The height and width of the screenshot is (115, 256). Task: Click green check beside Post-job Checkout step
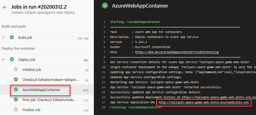coord(16,100)
